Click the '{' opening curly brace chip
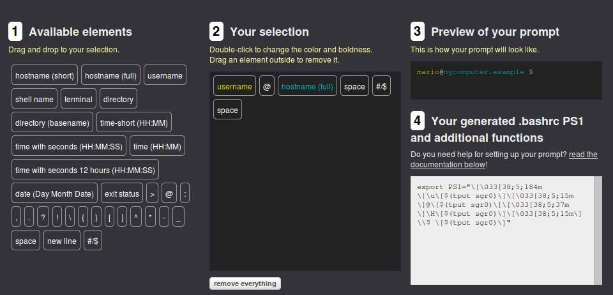Screen dimensions: 613x295 coord(83,217)
